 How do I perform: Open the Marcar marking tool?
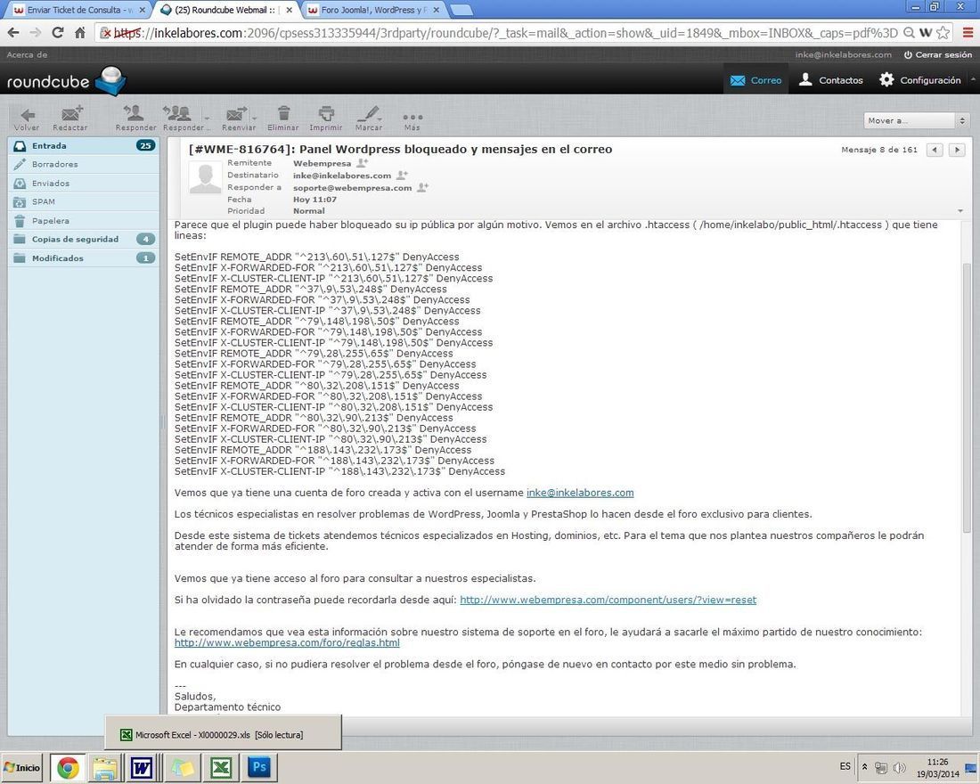[x=368, y=118]
